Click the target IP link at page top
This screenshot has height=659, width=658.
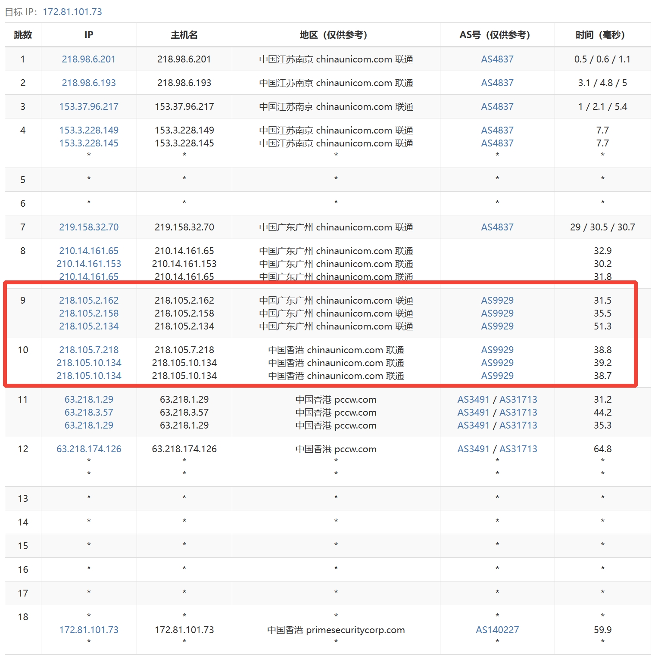point(72,12)
